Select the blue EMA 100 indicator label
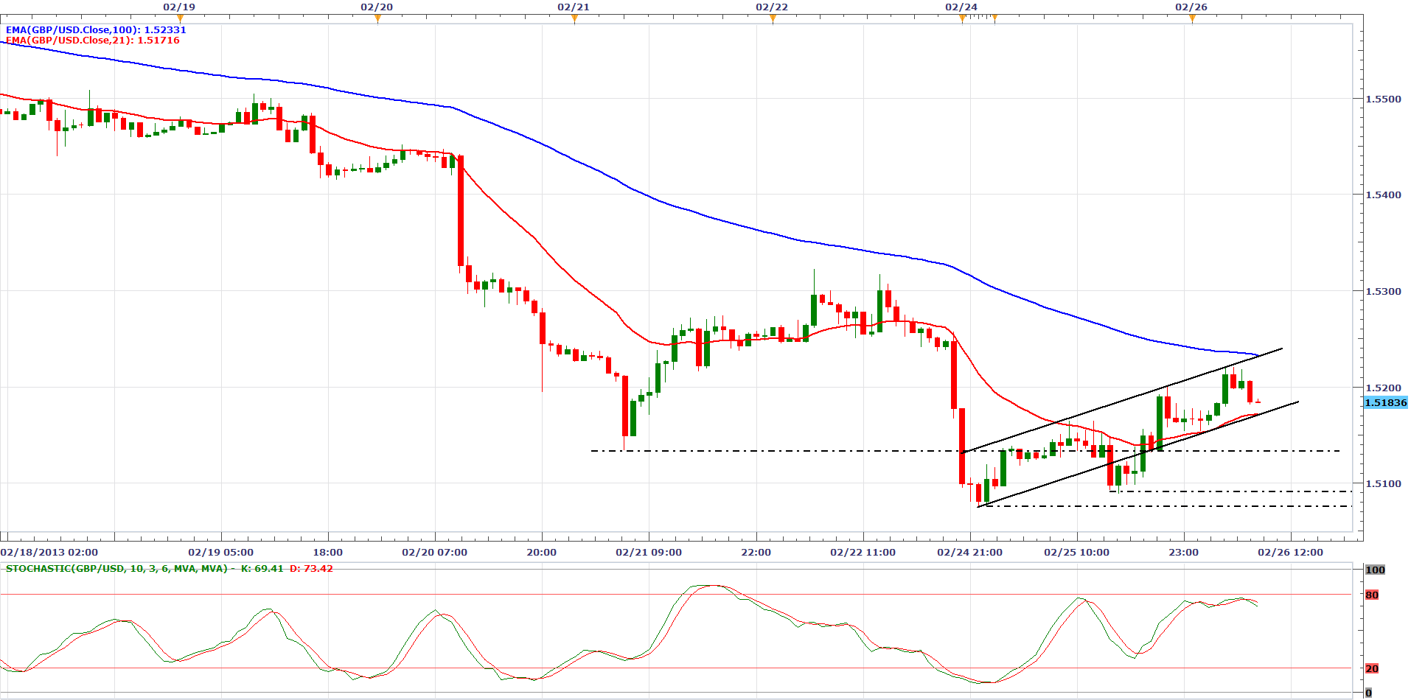The height and width of the screenshot is (700, 1411). [96, 30]
